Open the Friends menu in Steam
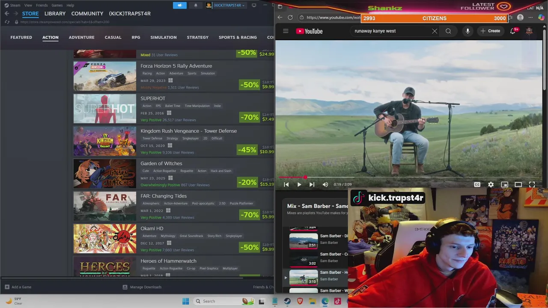Viewport: 548px width, 308px height. click(x=42, y=5)
